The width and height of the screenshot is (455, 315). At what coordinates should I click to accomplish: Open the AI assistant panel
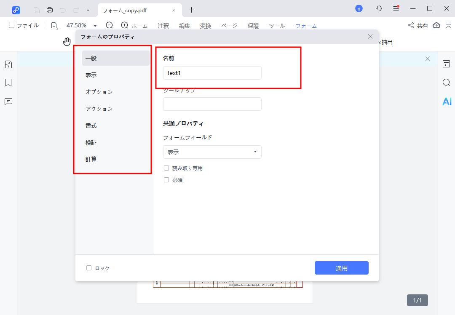coord(447,101)
